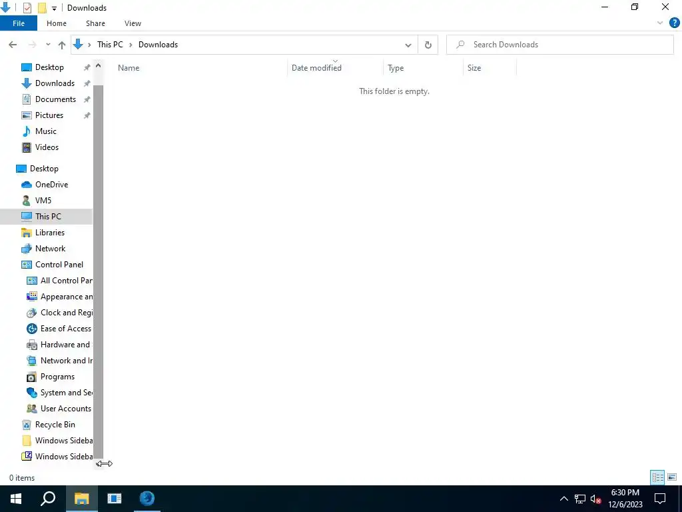Click the Search Downloads field
682x512 pixels.
point(559,45)
